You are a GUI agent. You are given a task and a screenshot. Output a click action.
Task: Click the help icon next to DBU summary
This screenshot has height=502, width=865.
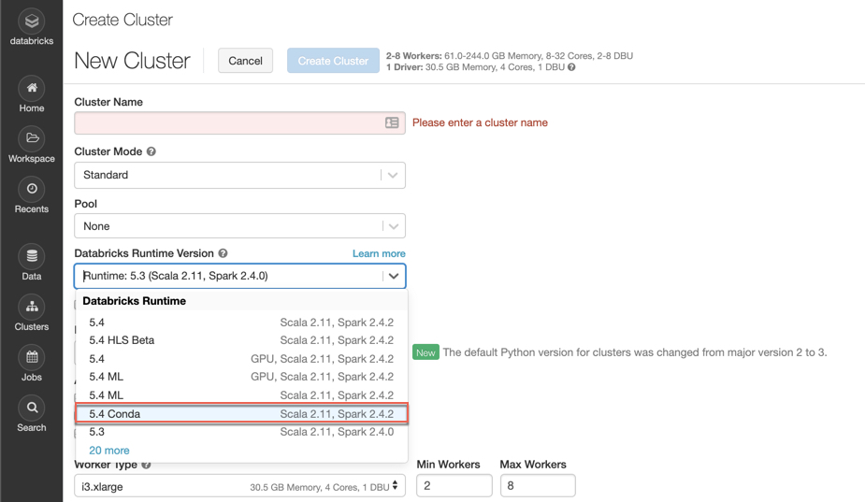coord(571,67)
